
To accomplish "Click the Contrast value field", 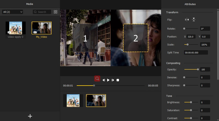I will coord(205,118).
